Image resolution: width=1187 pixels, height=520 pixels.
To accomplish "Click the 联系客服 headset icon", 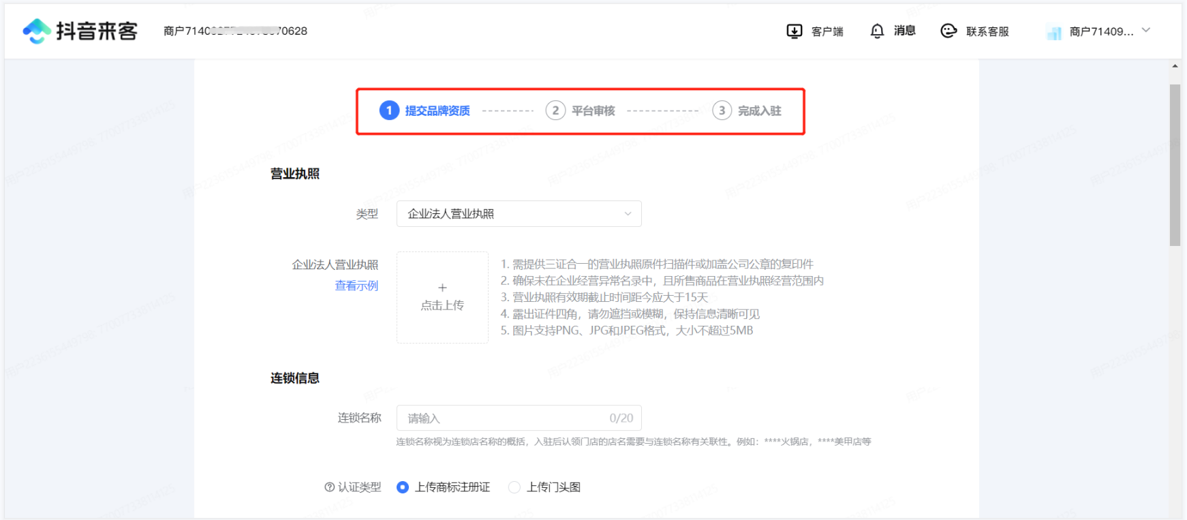I will pos(949,31).
